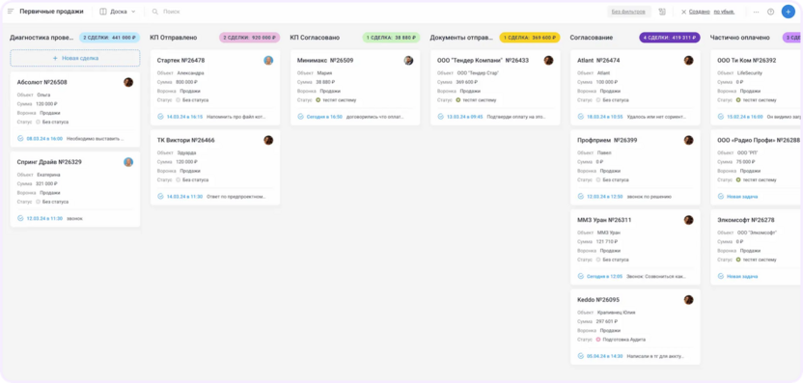Click the avatar on the Стартек №26478 card
Image resolution: width=803 pixels, height=383 pixels.
tap(268, 61)
